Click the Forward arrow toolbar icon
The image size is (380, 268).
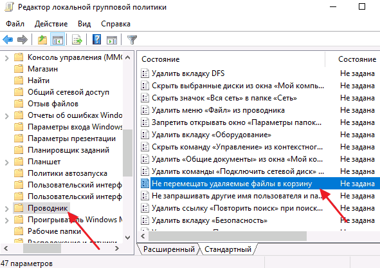pos(23,39)
